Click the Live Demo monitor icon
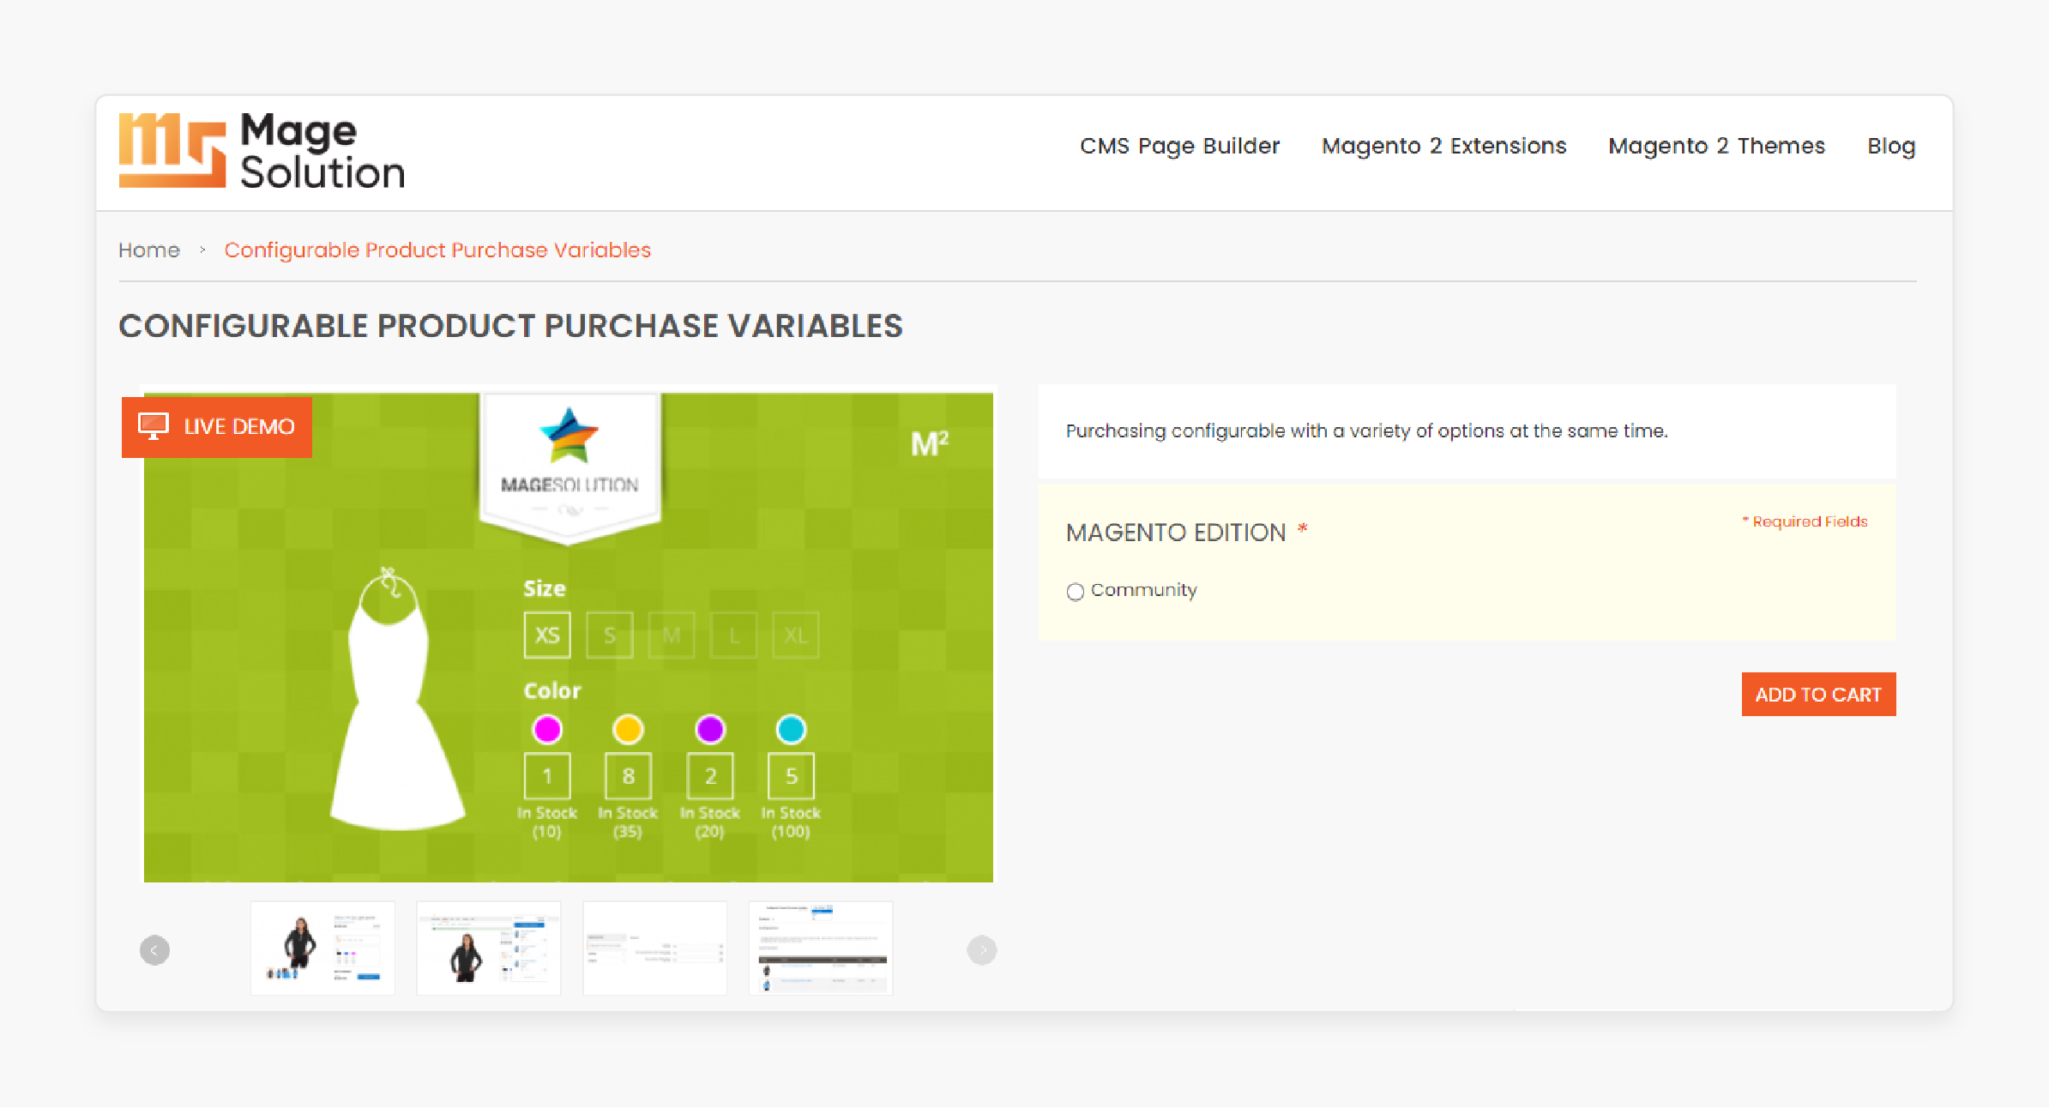Viewport: 2049px width, 1108px height. pyautogui.click(x=154, y=426)
